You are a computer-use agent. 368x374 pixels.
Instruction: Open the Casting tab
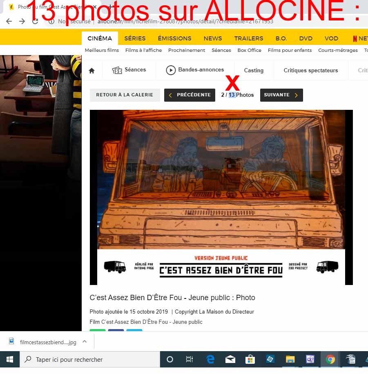click(x=254, y=70)
